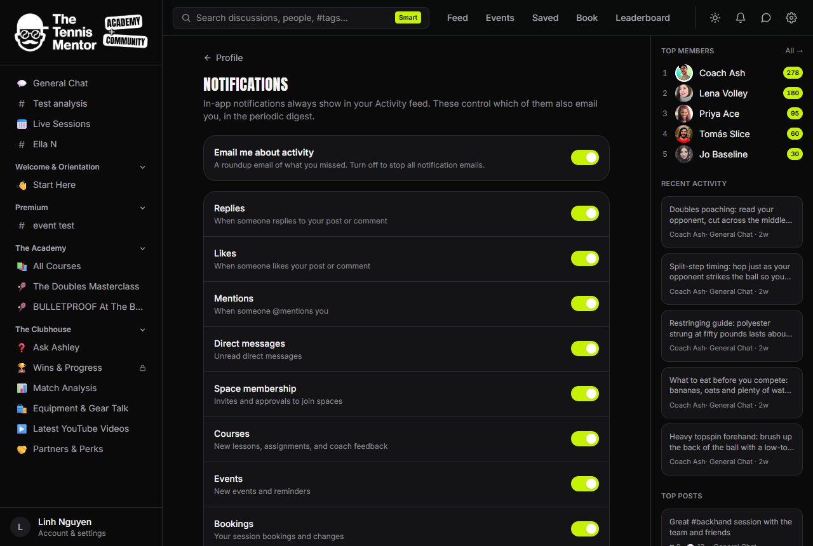Open settings gear icon
The width and height of the screenshot is (813, 546).
(x=791, y=18)
